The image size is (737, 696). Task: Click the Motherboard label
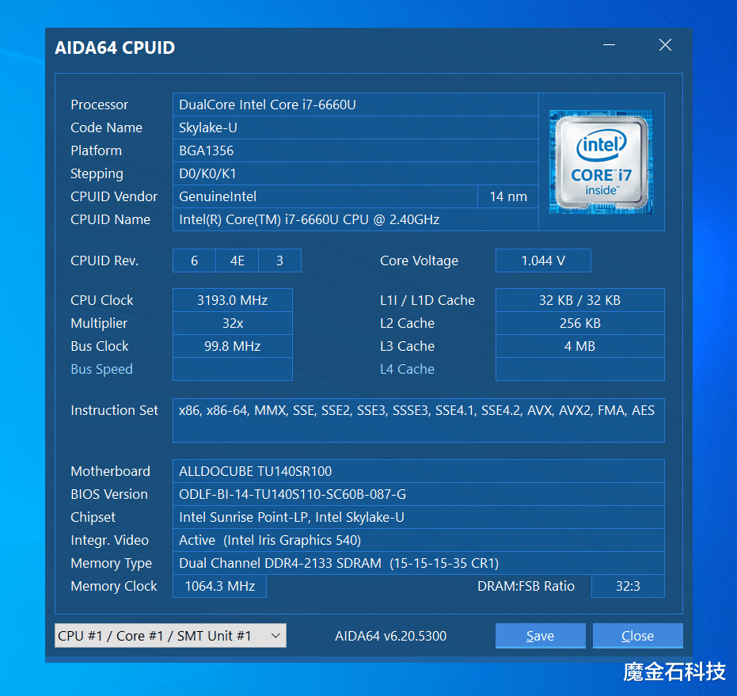tap(111, 471)
